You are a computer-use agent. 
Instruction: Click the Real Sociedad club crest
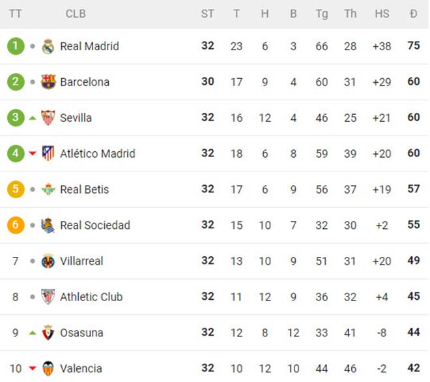(48, 226)
